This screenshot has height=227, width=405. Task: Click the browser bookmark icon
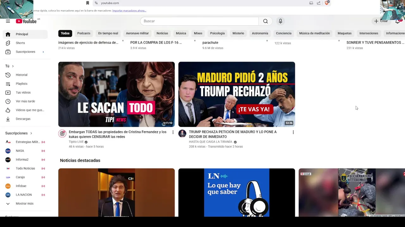point(88,3)
